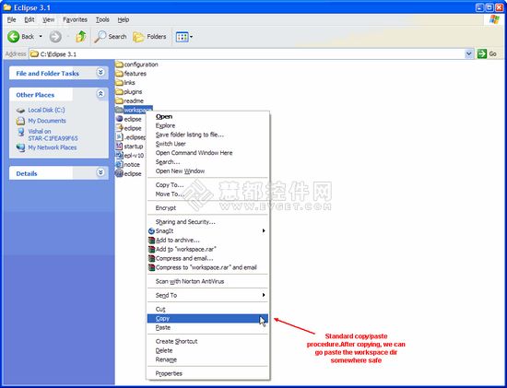Image resolution: width=507 pixels, height=388 pixels.
Task: Choose Compress to "workspace.rar" and email
Action: [x=207, y=267]
